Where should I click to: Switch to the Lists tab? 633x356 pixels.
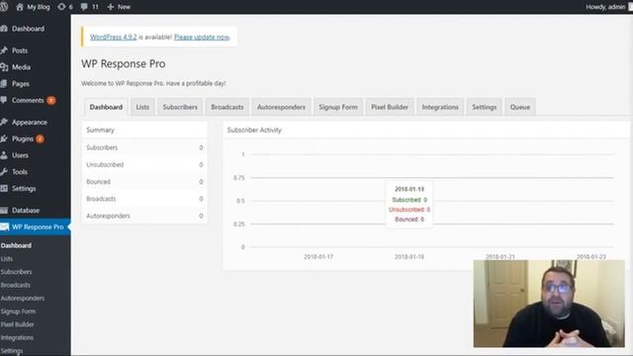[x=142, y=107]
